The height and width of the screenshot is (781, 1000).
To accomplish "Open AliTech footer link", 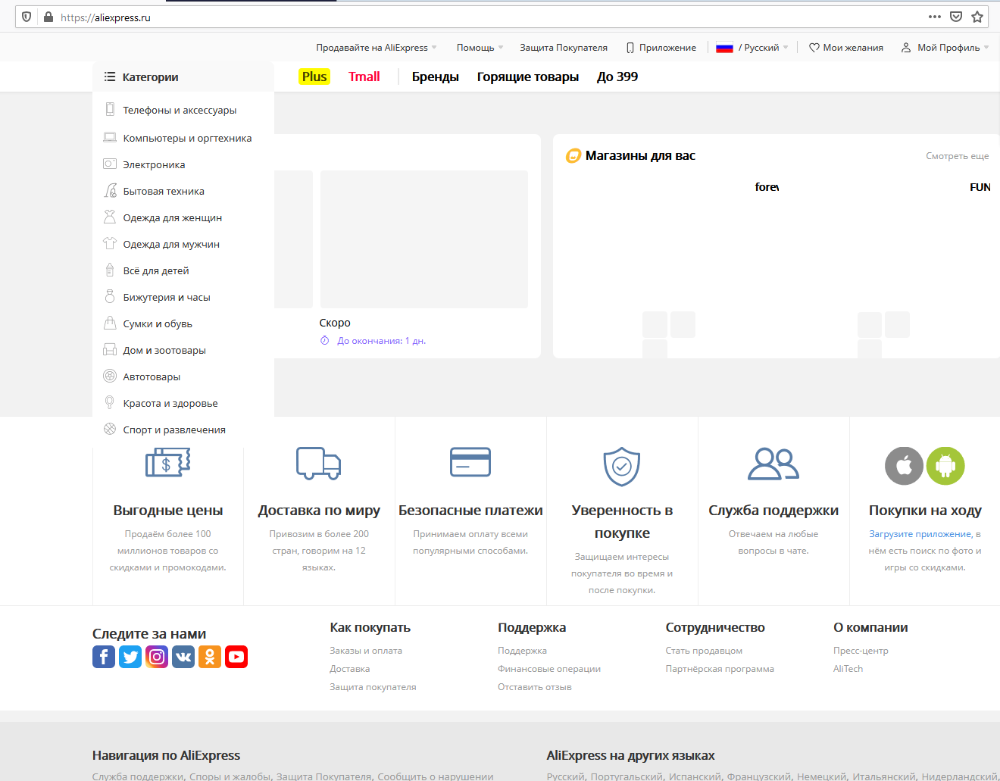I will click(848, 669).
